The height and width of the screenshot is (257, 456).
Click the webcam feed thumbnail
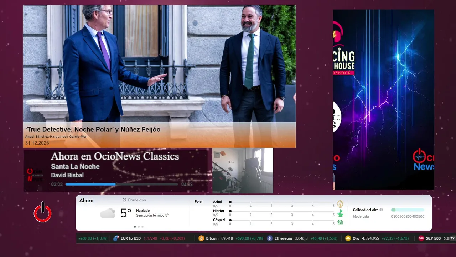[243, 171]
